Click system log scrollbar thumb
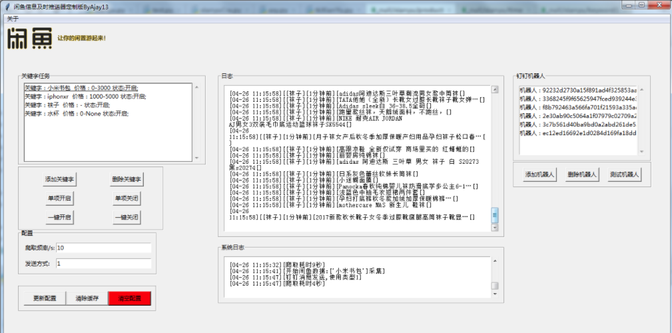The height and width of the screenshot is (333, 672). 495,286
